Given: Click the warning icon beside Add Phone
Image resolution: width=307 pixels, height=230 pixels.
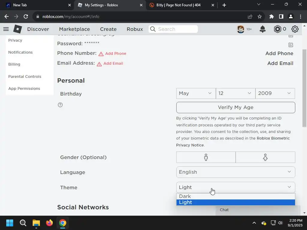Looking at the screenshot, I should [x=101, y=54].
